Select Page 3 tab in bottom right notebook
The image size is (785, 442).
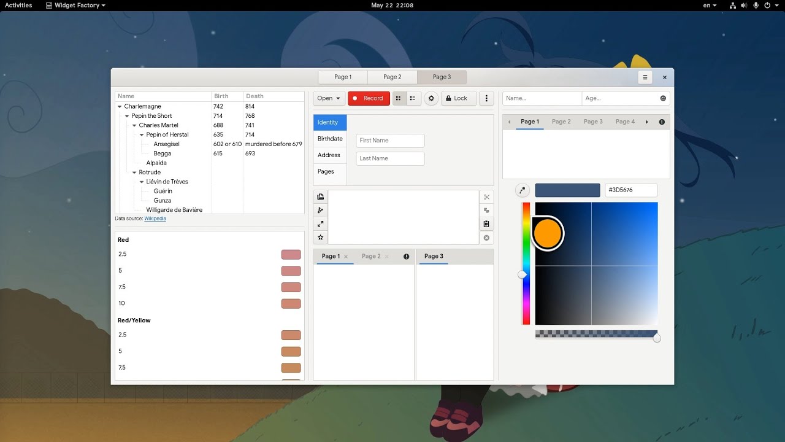click(434, 257)
